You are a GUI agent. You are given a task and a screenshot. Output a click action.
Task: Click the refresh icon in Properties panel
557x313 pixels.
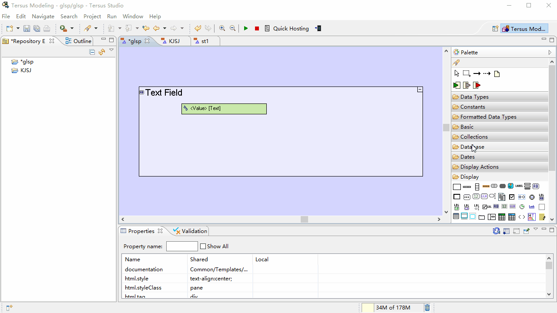click(x=497, y=231)
